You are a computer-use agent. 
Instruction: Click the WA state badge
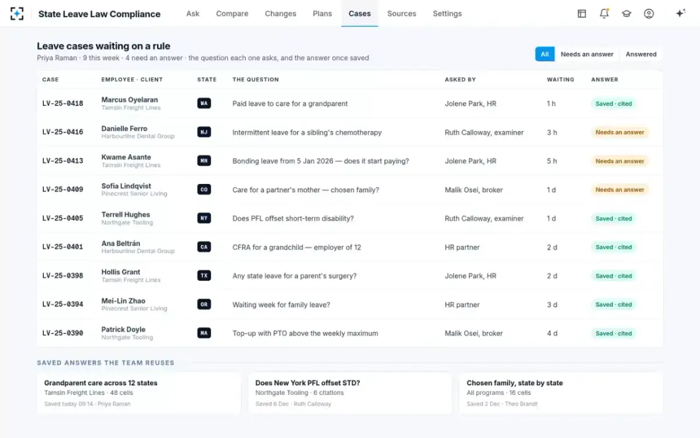204,103
